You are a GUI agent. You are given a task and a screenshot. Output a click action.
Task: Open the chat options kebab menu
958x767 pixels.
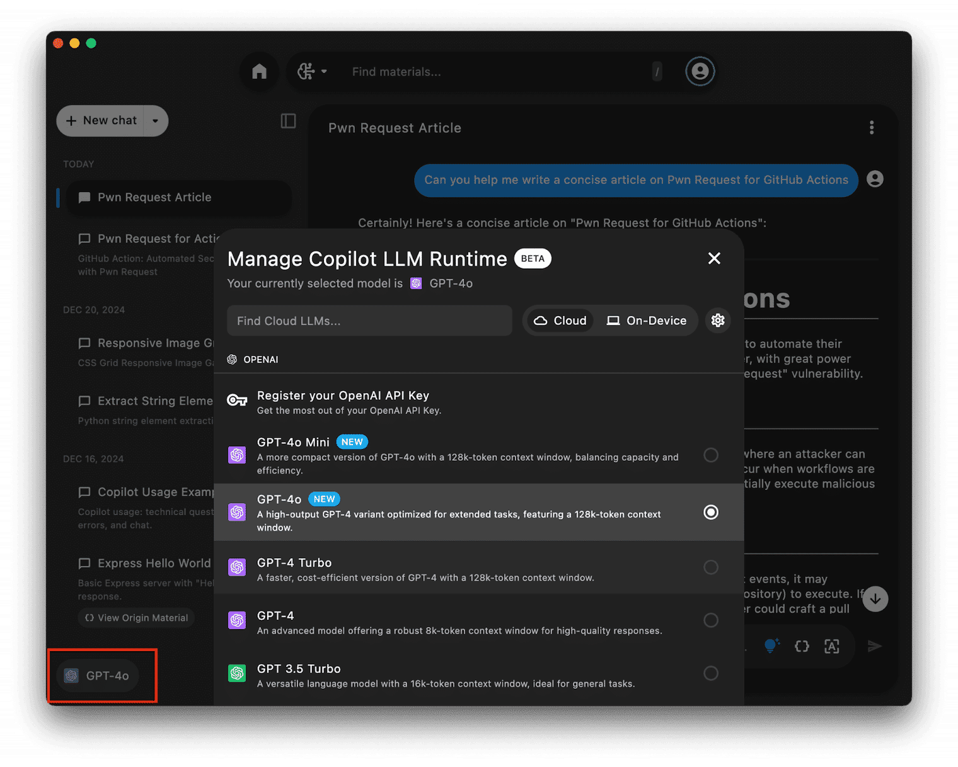[x=872, y=128]
